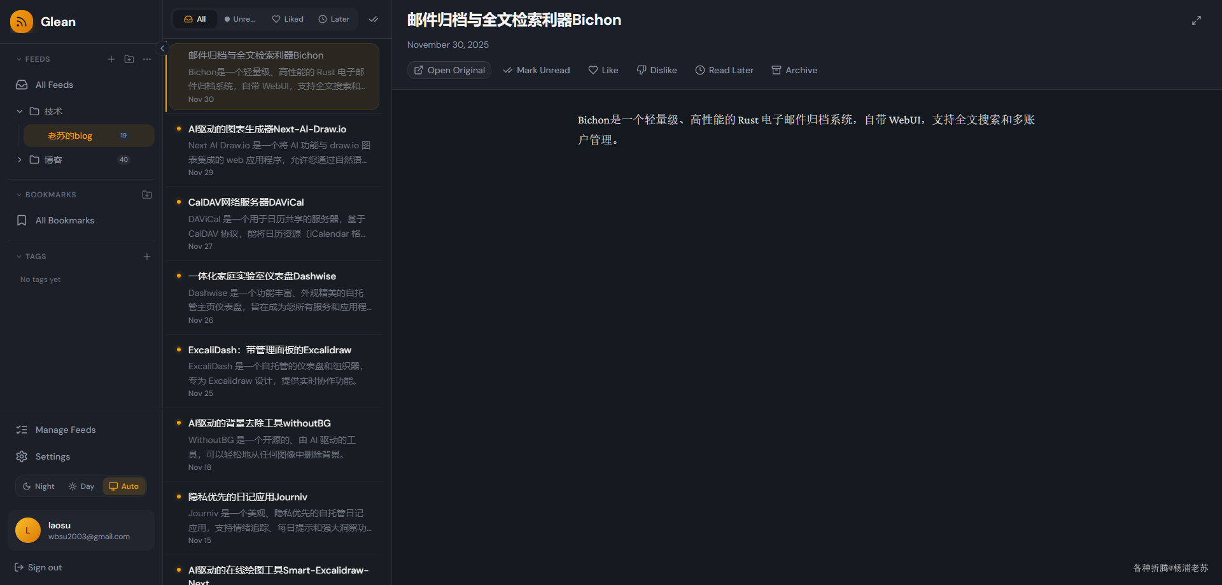Expand article to fullscreen view
Viewport: 1222px width, 585px height.
[1197, 20]
